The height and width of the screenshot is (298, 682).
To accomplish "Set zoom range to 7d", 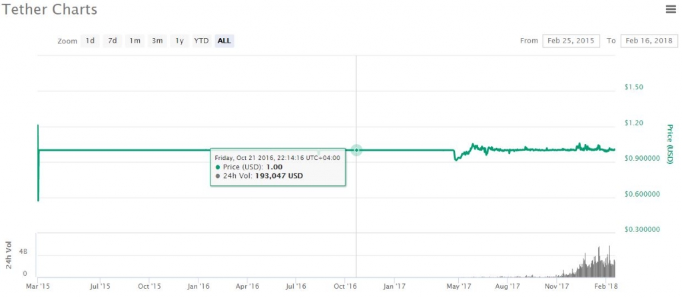I will click(113, 41).
